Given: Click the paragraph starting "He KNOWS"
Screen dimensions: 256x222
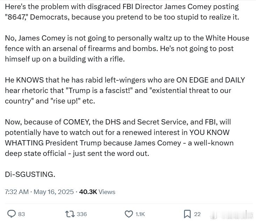Looking at the screenshot, I should 125,91.
